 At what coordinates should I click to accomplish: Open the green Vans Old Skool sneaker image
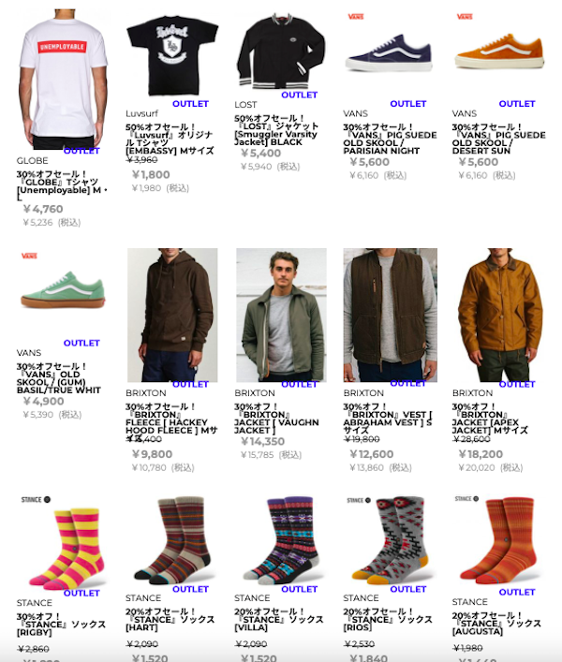click(x=63, y=289)
